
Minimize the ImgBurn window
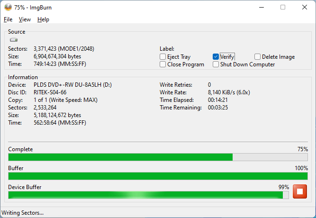coord(261,7)
